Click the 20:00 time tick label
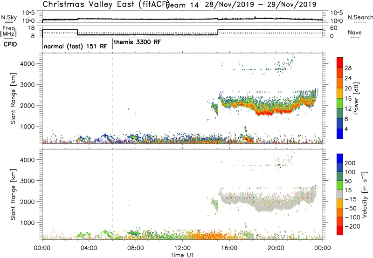The width and height of the screenshot is (373, 258). (x=276, y=248)
